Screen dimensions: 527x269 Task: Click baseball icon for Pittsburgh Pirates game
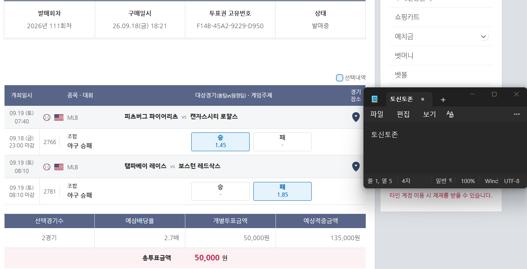click(47, 117)
